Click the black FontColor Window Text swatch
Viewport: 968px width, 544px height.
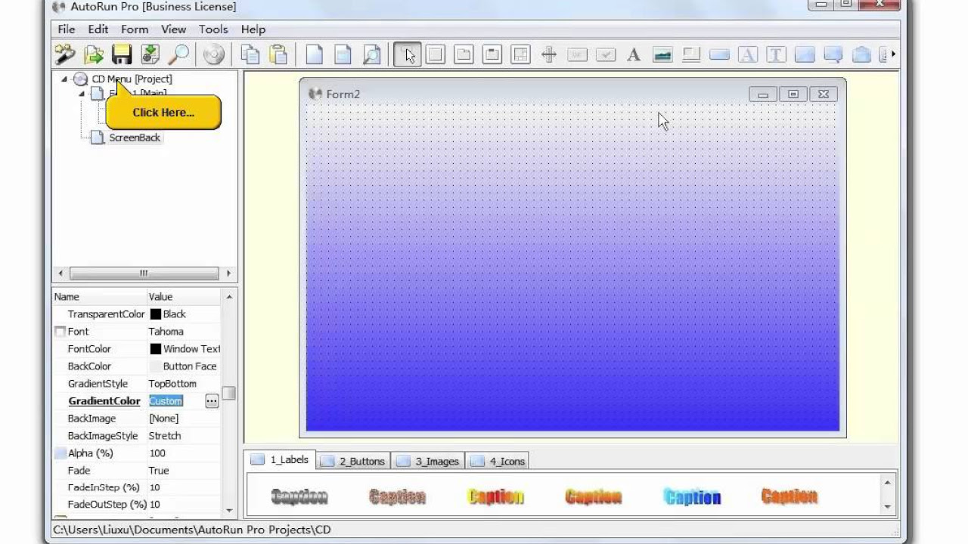pyautogui.click(x=156, y=349)
